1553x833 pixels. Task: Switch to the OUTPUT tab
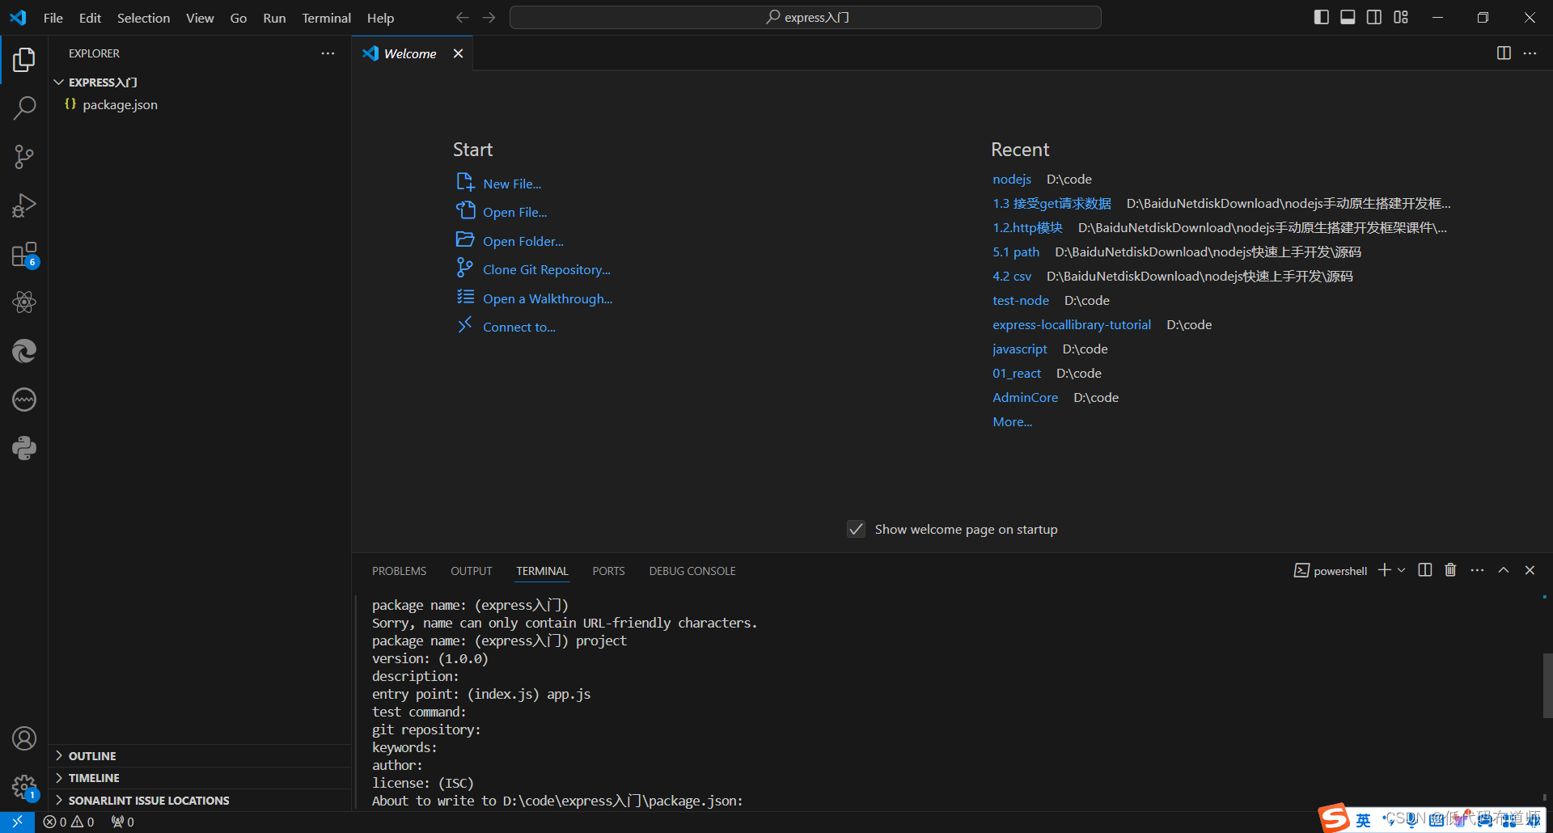click(x=472, y=571)
